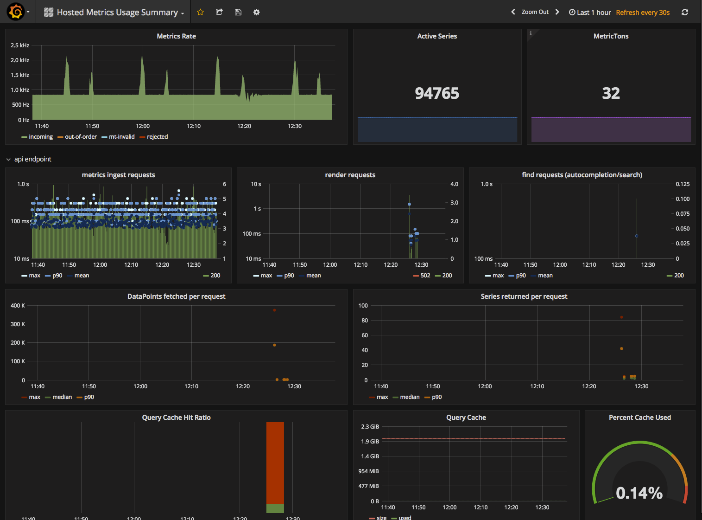The width and height of the screenshot is (702, 520).
Task: Click the Zoom Out button
Action: point(535,12)
